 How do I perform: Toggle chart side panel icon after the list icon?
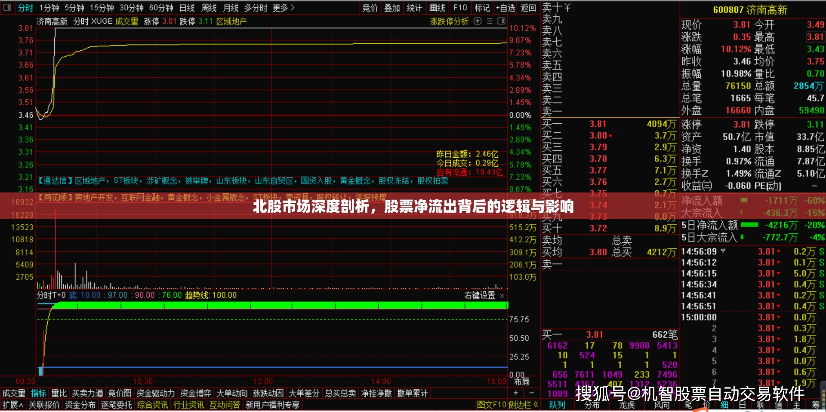(502, 21)
